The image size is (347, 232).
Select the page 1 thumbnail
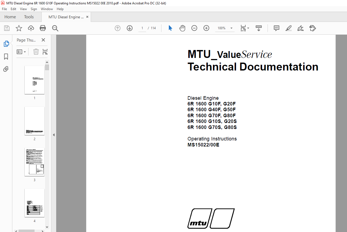click(x=35, y=80)
